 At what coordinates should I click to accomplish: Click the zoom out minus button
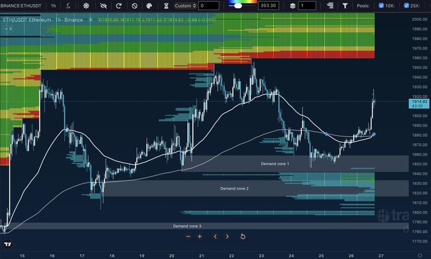click(188, 236)
